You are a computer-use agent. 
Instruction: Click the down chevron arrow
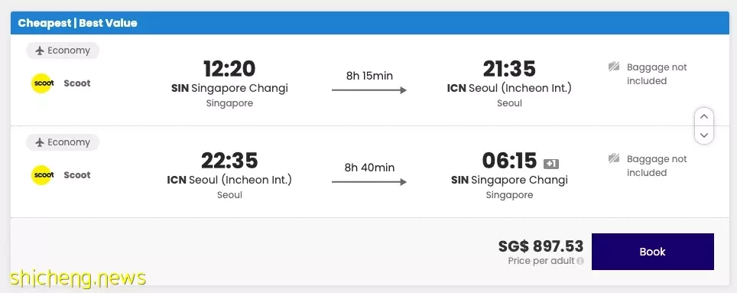pyautogui.click(x=704, y=135)
